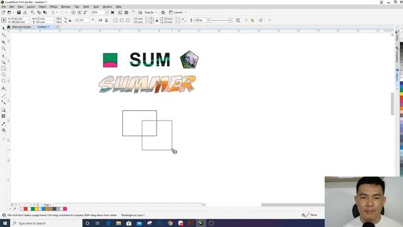The width and height of the screenshot is (403, 227).
Task: Open the zoom level dropdown
Action: tap(107, 13)
